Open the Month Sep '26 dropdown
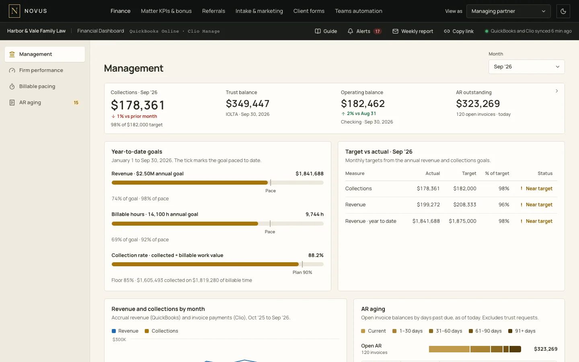579x362 pixels. [526, 67]
